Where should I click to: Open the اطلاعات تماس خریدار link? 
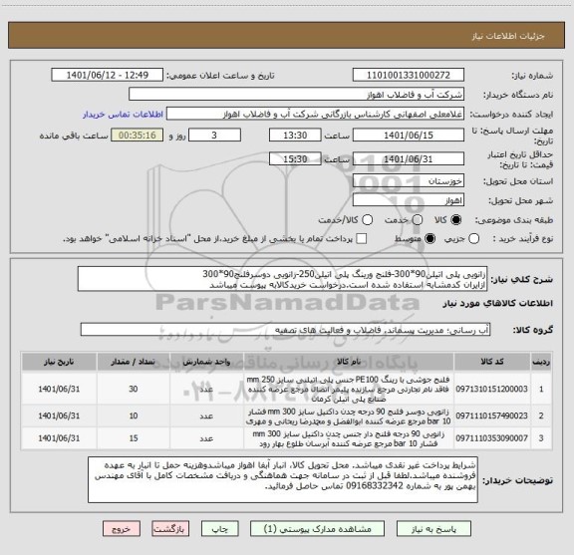click(123, 115)
